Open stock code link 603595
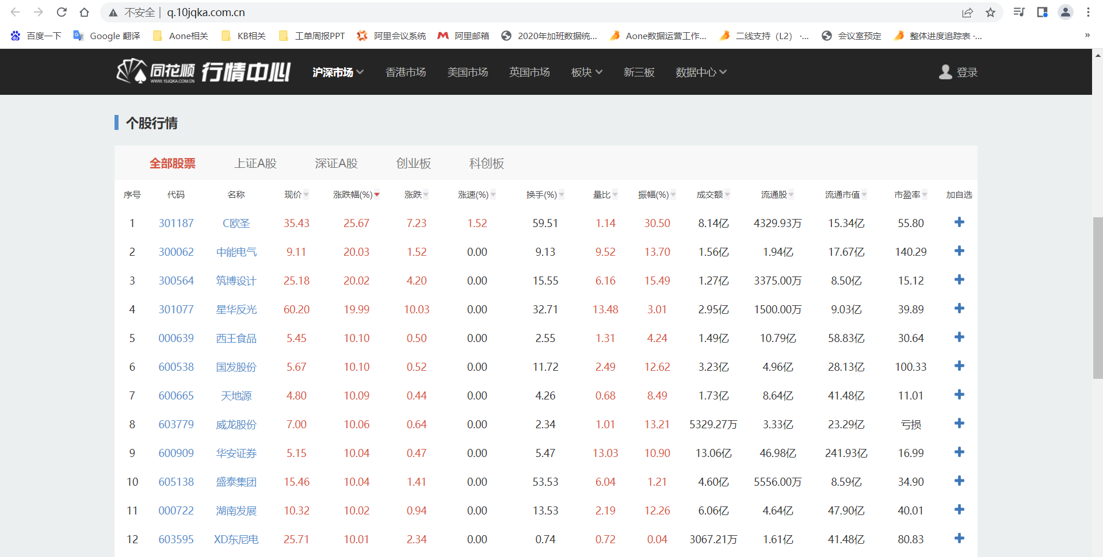 click(176, 539)
